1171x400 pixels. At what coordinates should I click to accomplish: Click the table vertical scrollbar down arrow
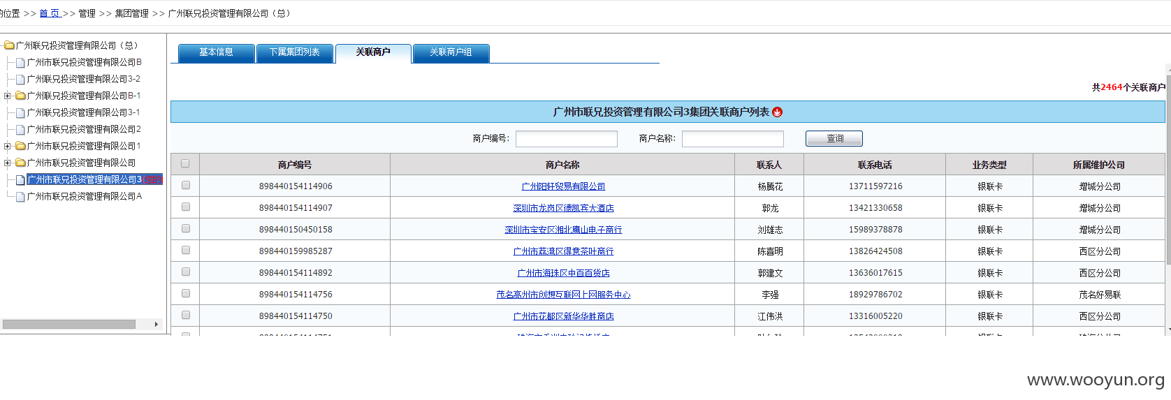1168,329
